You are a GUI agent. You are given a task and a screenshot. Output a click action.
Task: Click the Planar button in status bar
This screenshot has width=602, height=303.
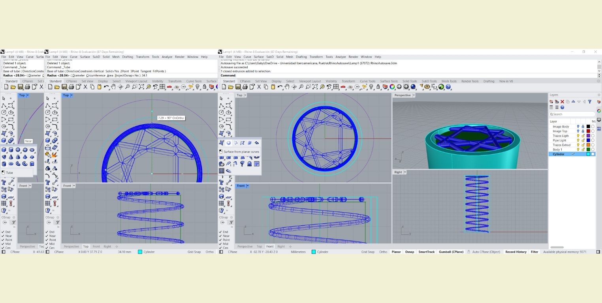(396, 252)
